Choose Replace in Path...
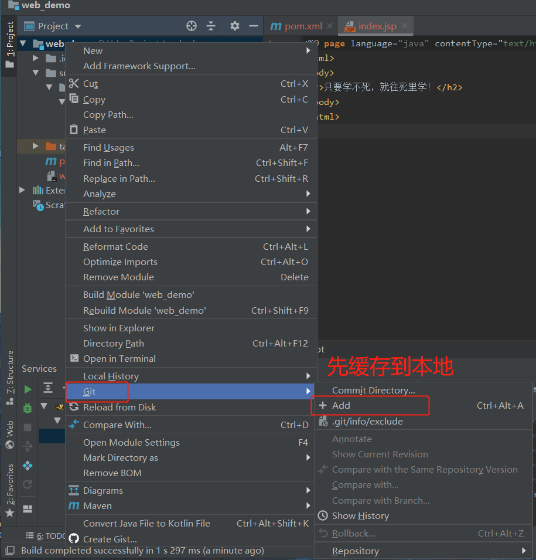 192,179
